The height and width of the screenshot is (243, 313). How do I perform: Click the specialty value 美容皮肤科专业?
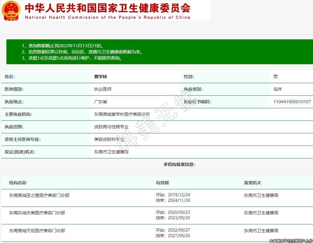109,139
